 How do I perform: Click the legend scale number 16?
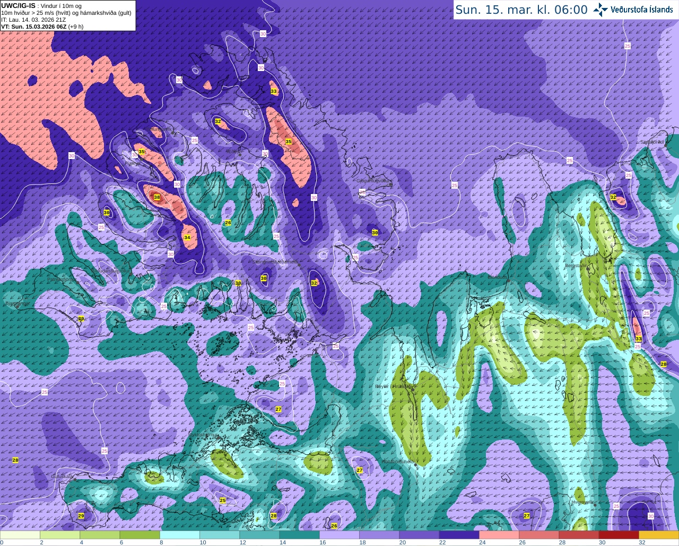323,542
